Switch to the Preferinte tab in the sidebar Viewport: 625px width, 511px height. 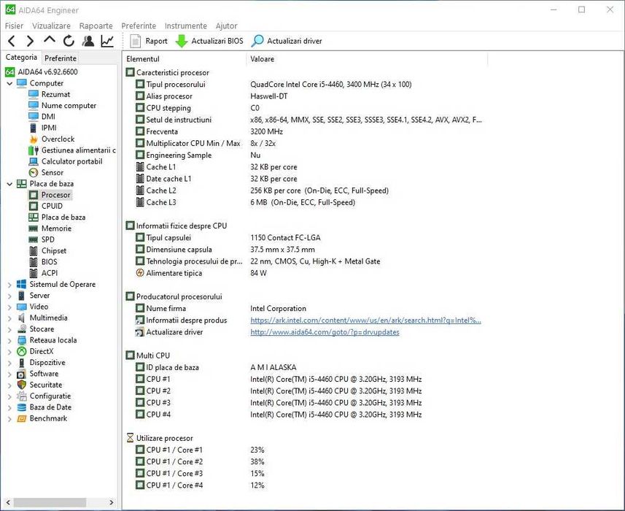tap(61, 58)
